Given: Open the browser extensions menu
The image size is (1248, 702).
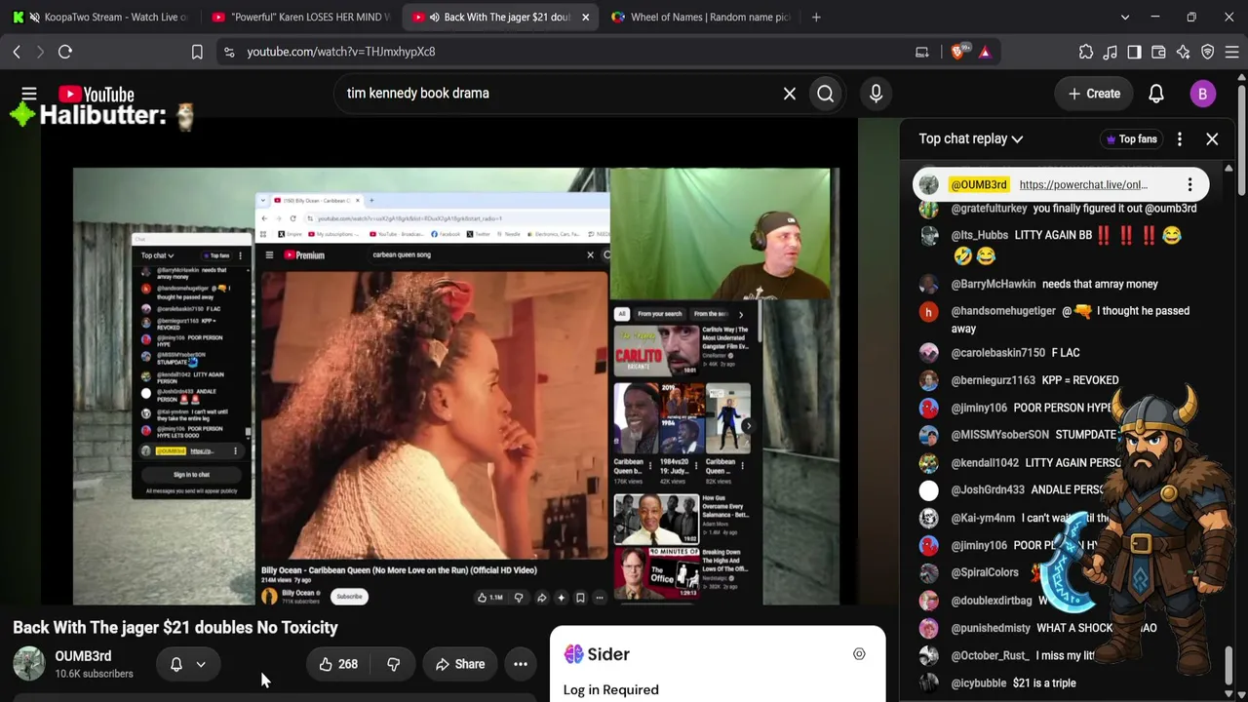Looking at the screenshot, I should [1086, 52].
